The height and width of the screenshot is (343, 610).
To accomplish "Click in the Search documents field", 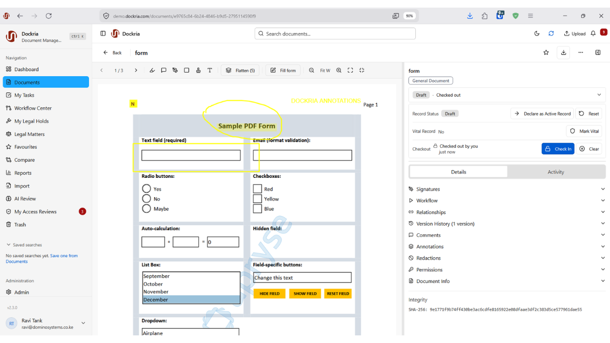I will pos(335,34).
